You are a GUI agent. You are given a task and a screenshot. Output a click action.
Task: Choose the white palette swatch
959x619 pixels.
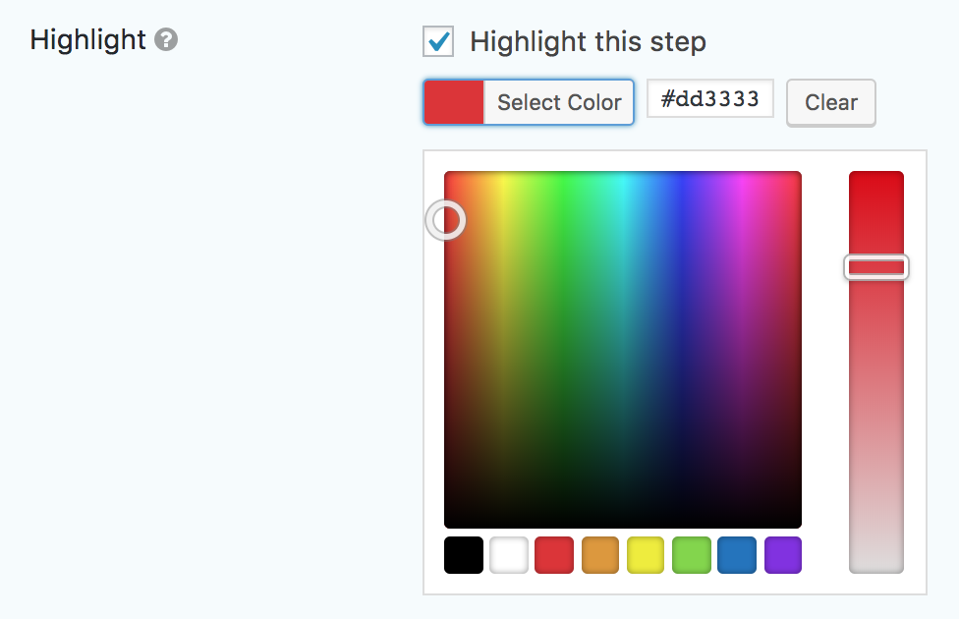click(509, 555)
